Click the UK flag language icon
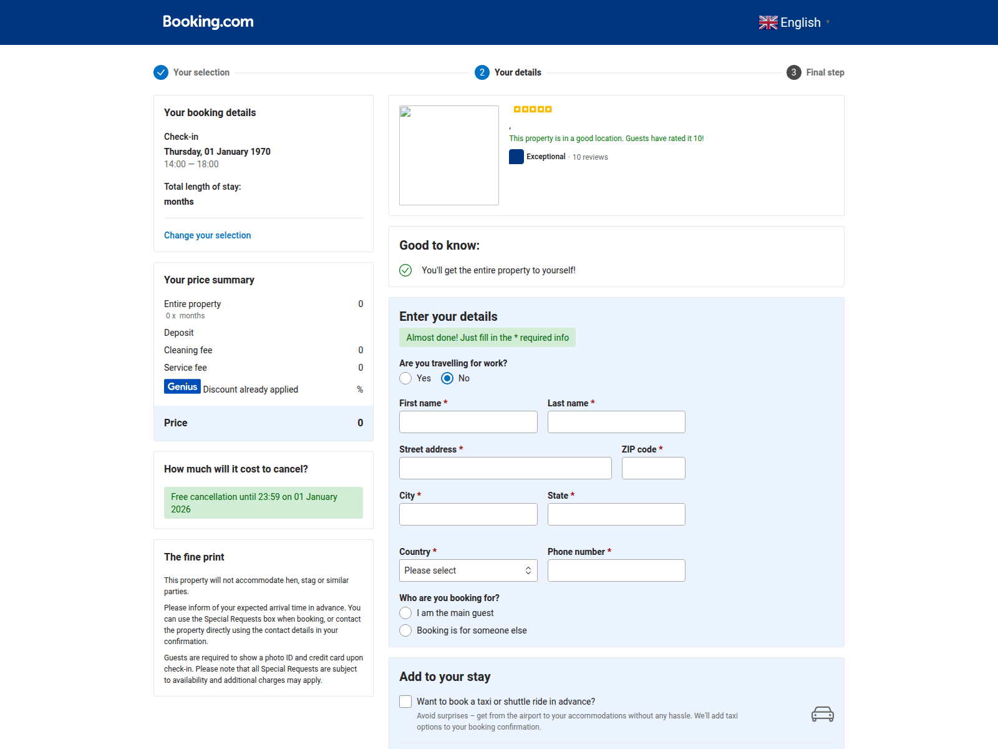The image size is (998, 749). (x=768, y=22)
